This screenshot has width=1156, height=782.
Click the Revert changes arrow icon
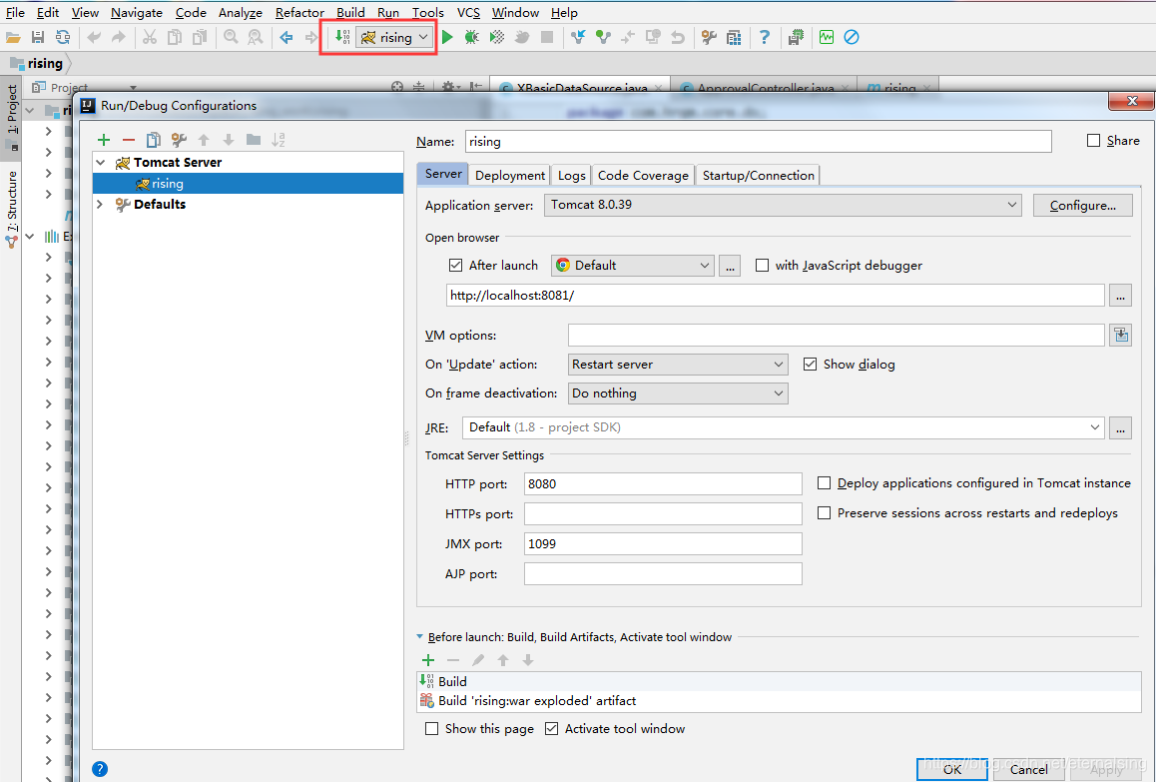tap(678, 37)
